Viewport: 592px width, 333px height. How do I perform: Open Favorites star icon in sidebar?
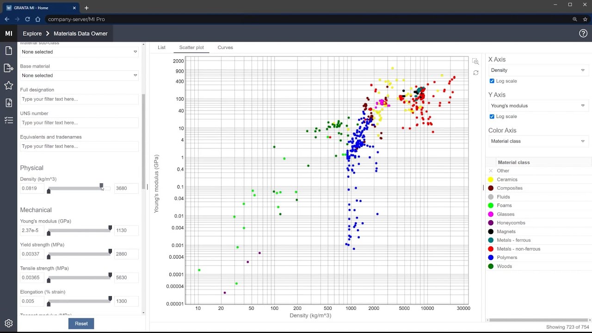(x=8, y=86)
